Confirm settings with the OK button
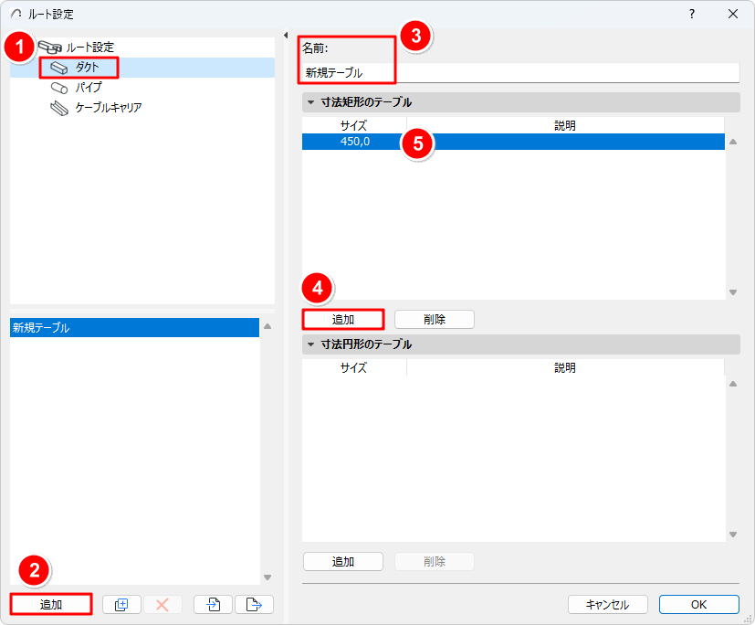Image resolution: width=755 pixels, height=625 pixels. [698, 604]
